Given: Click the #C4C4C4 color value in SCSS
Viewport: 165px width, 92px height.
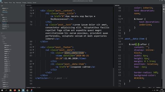Looking at the screenshot, I should pos(138,78).
